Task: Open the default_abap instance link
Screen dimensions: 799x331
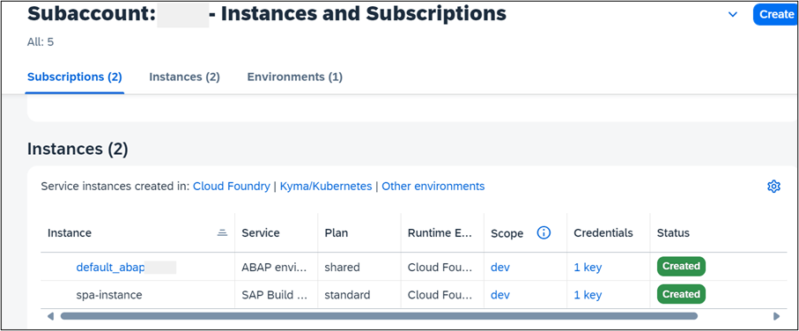Action: click(111, 267)
